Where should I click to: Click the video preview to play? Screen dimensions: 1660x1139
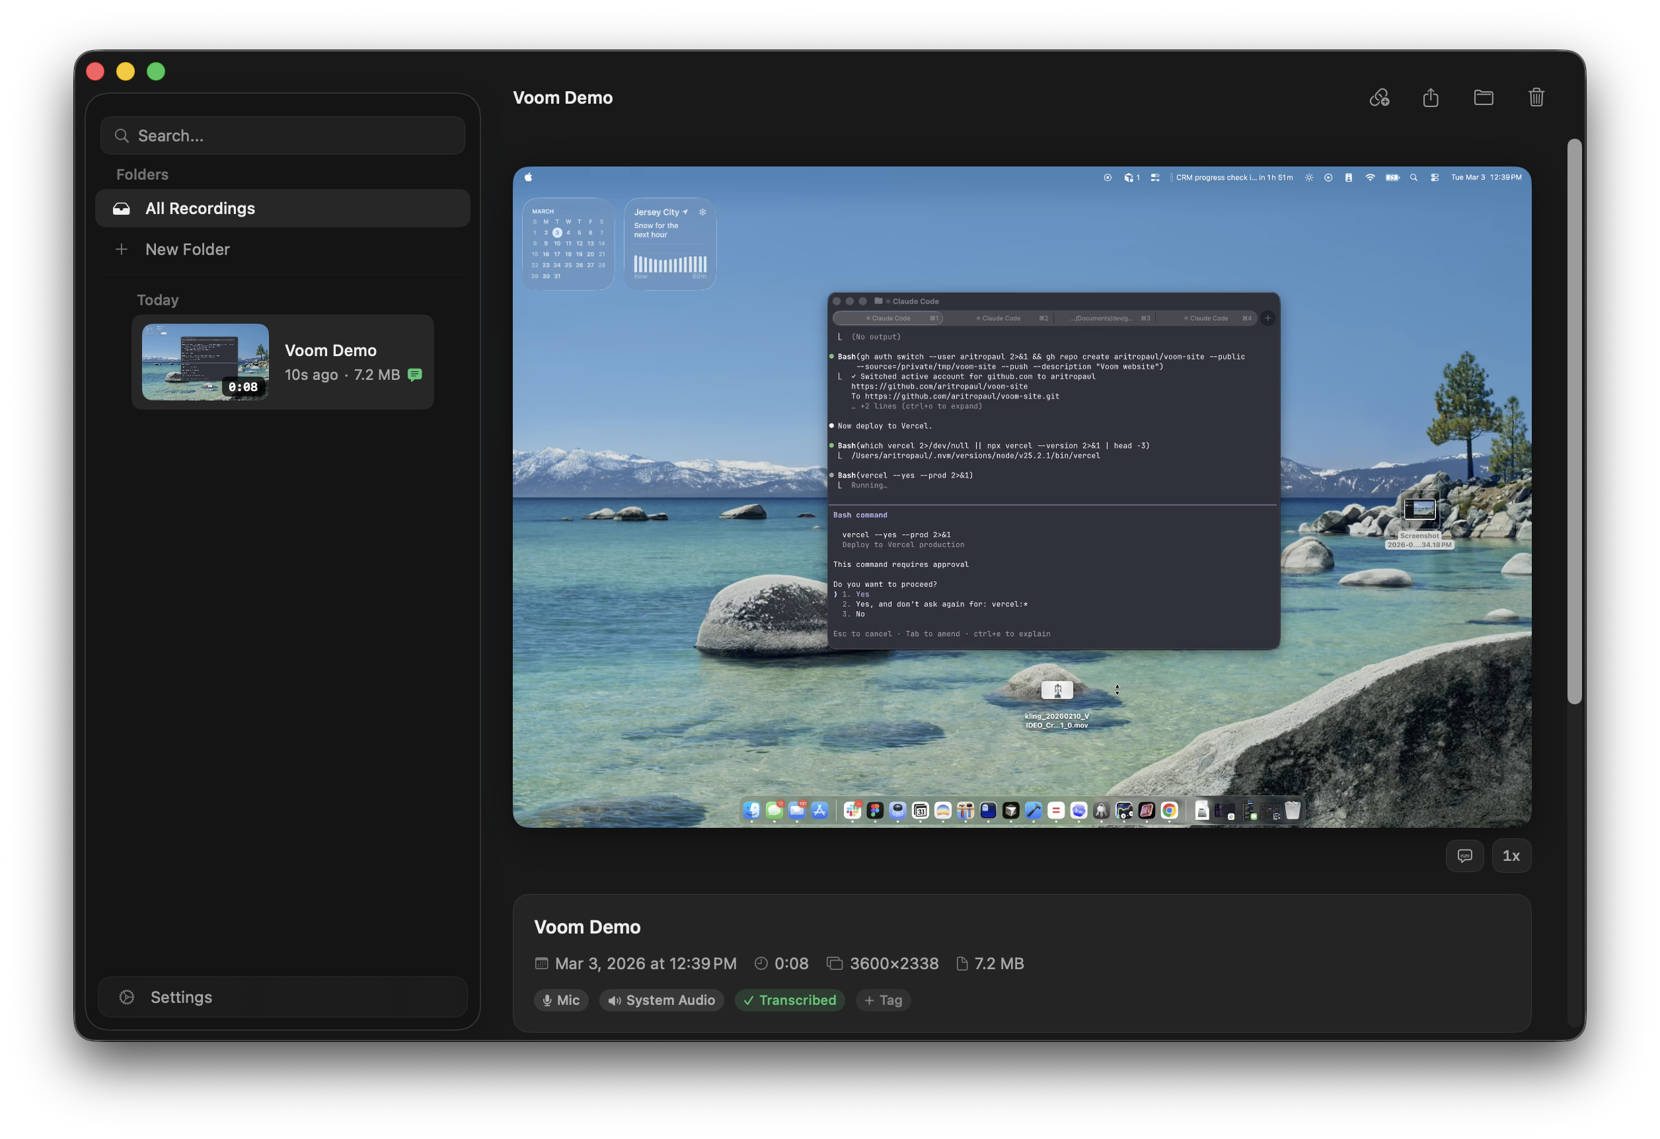(x=1022, y=497)
